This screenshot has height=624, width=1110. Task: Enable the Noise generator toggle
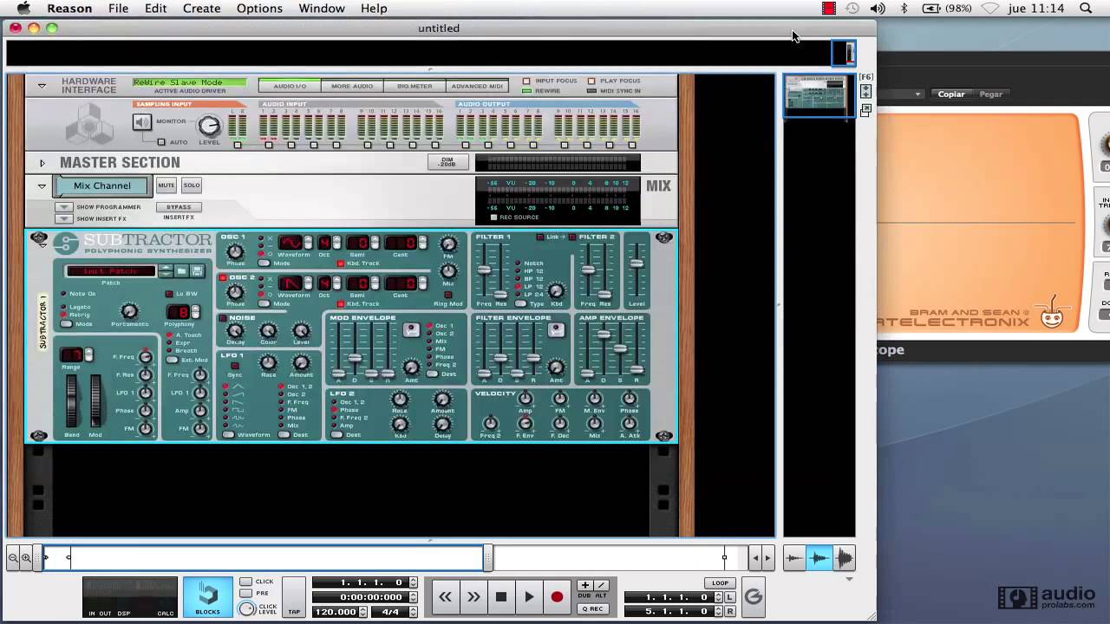pos(223,318)
